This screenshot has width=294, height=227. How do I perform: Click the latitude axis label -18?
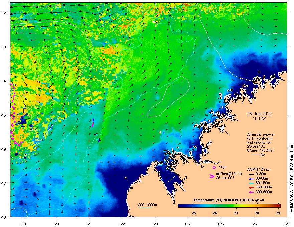3,217
